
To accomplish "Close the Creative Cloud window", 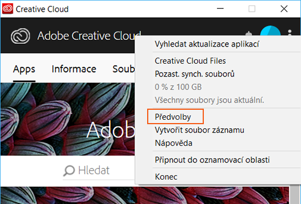I will pos(284,9).
